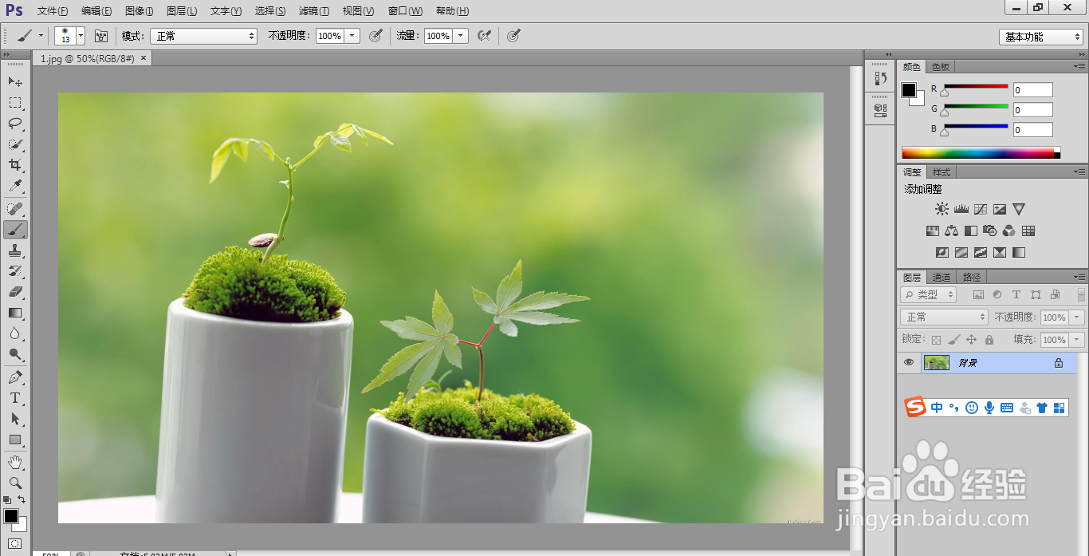1089x556 pixels.
Task: Toggle lock image pixels brush icon
Action: pyautogui.click(x=954, y=340)
